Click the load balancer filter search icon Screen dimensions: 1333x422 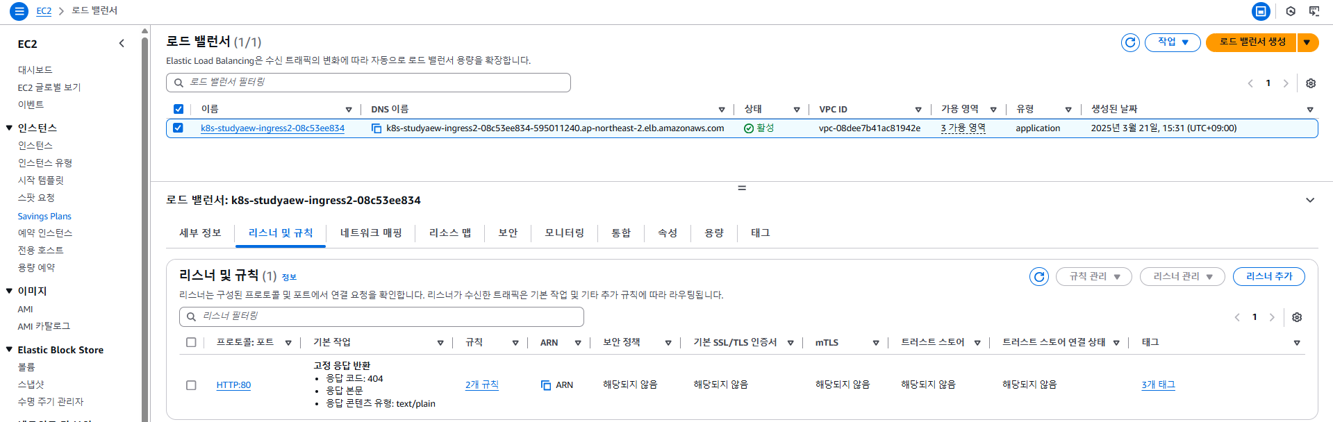coord(179,83)
